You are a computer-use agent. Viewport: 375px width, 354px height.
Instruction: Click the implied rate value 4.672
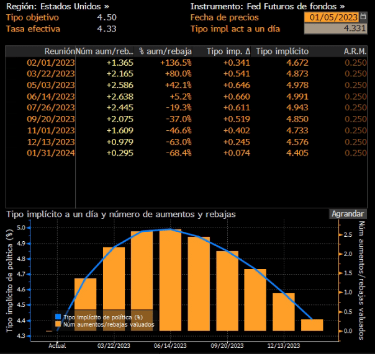(x=297, y=63)
